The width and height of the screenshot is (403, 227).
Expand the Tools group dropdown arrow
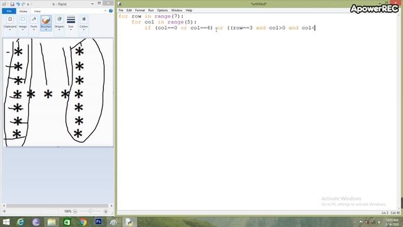(33, 30)
